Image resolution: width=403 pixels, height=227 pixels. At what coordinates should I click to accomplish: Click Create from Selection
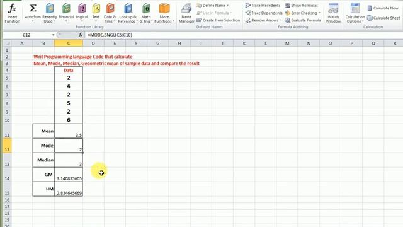coord(219,20)
